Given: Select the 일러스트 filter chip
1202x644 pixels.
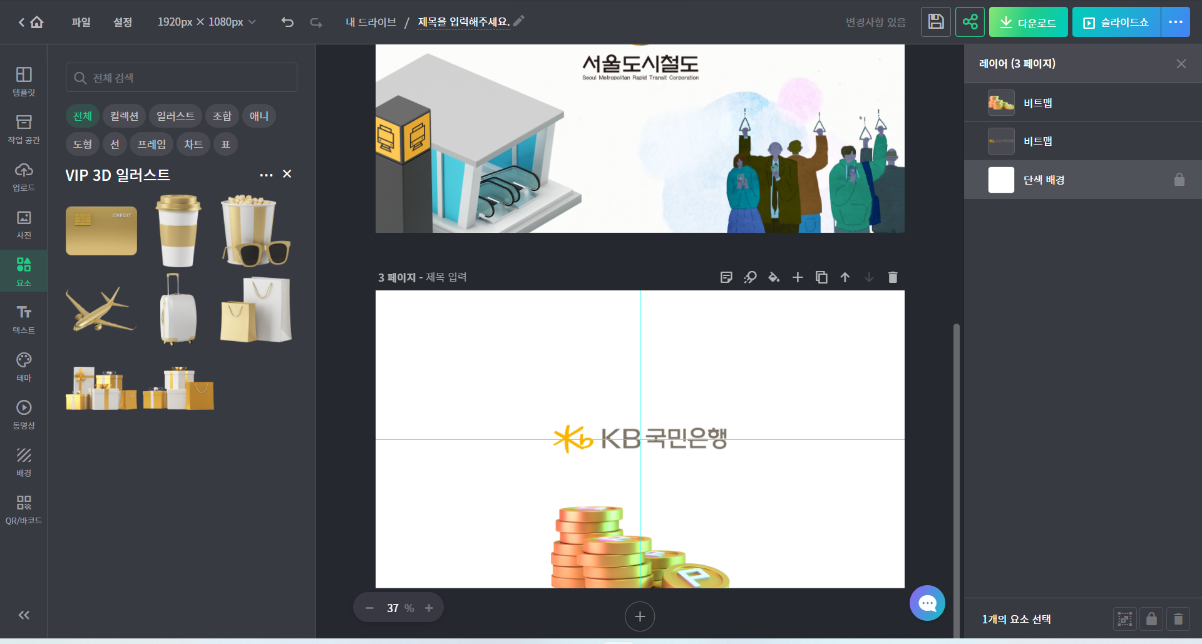Looking at the screenshot, I should [175, 116].
